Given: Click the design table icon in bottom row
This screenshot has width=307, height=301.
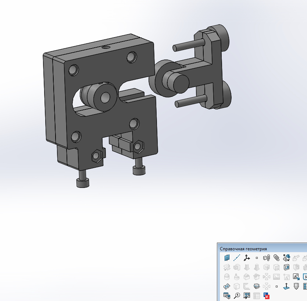Looking at the screenshot, I should (226, 295).
